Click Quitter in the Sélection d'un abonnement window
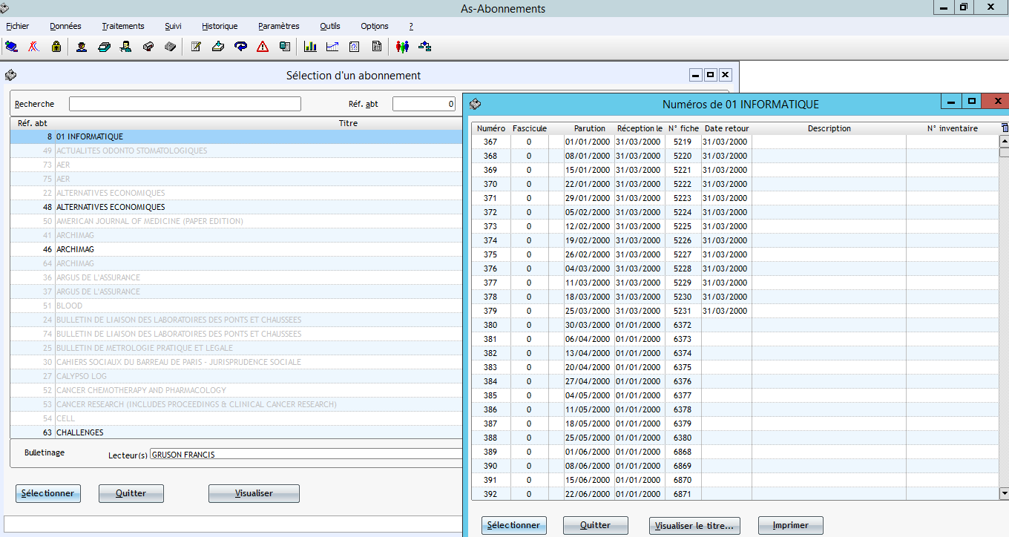The image size is (1009, 537). [131, 493]
